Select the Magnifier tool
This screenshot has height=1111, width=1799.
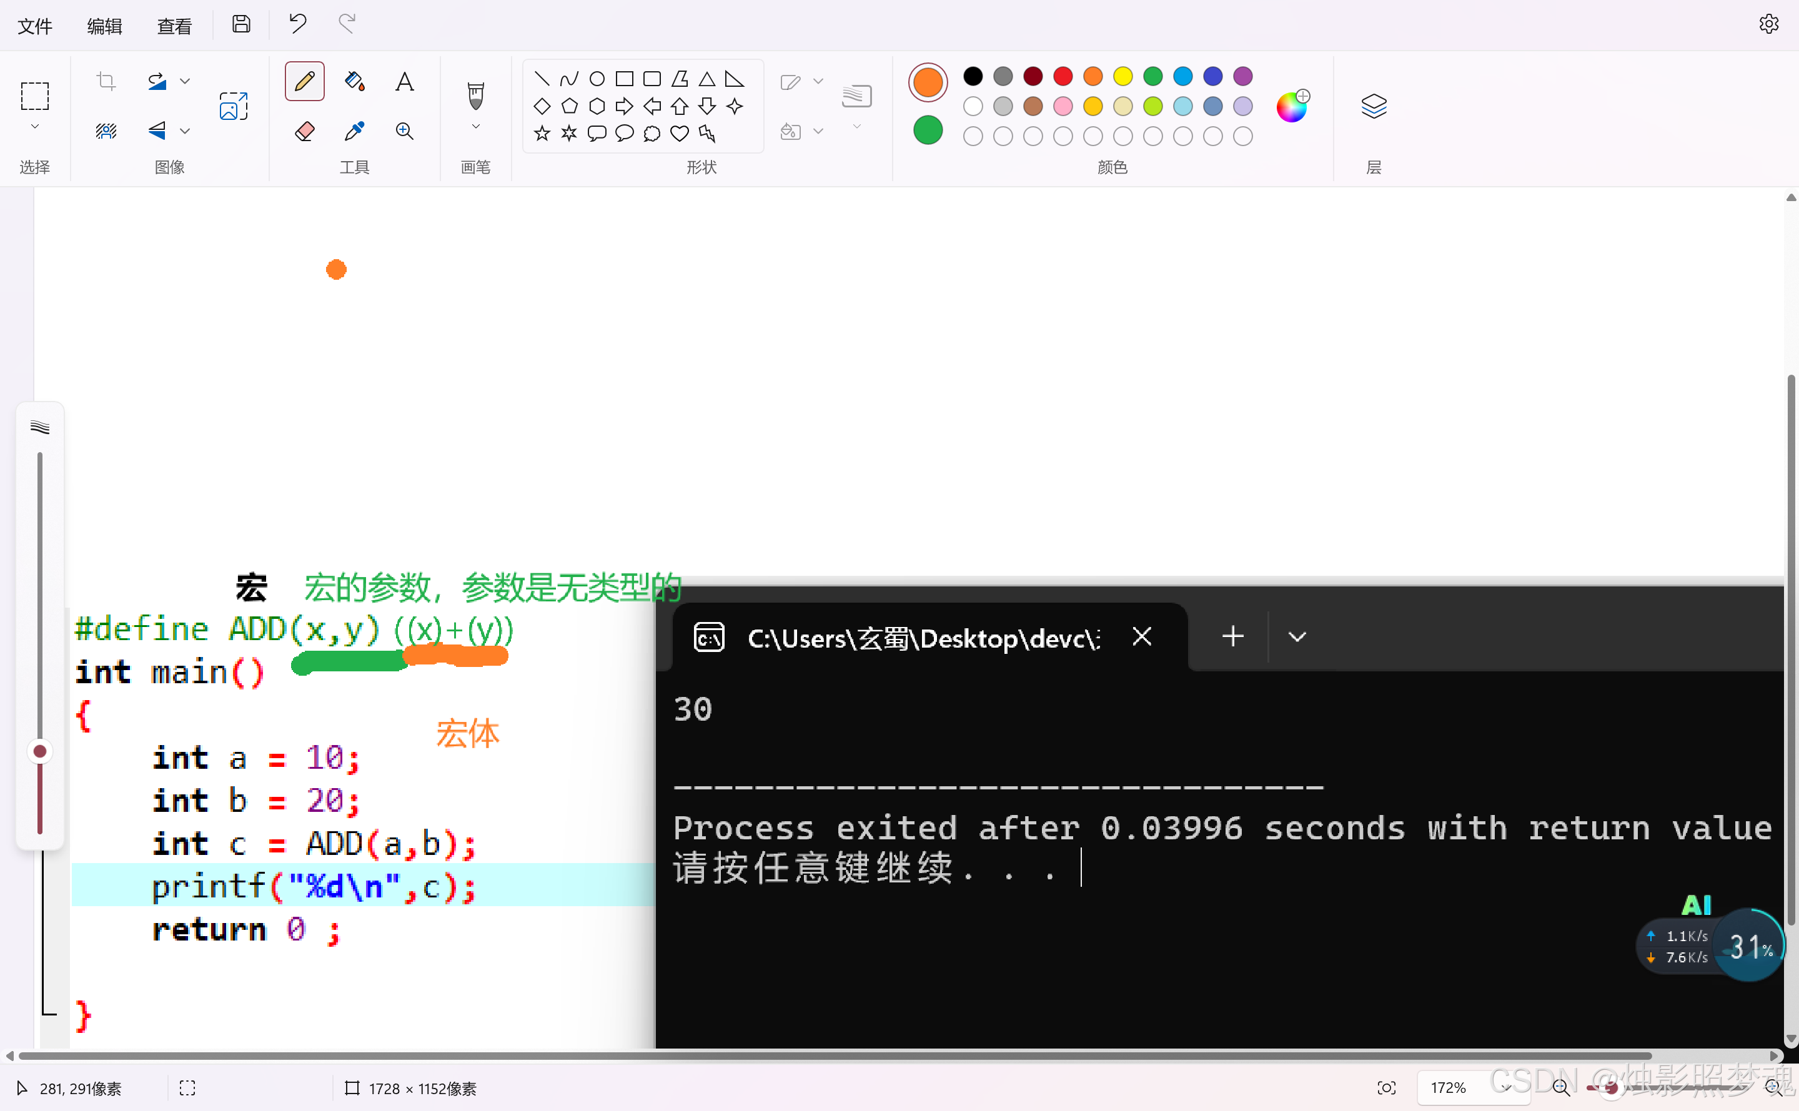(x=404, y=131)
